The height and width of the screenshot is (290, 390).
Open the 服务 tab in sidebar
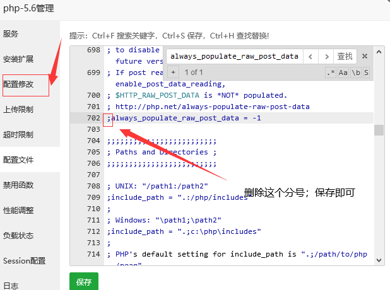pyautogui.click(x=11, y=34)
